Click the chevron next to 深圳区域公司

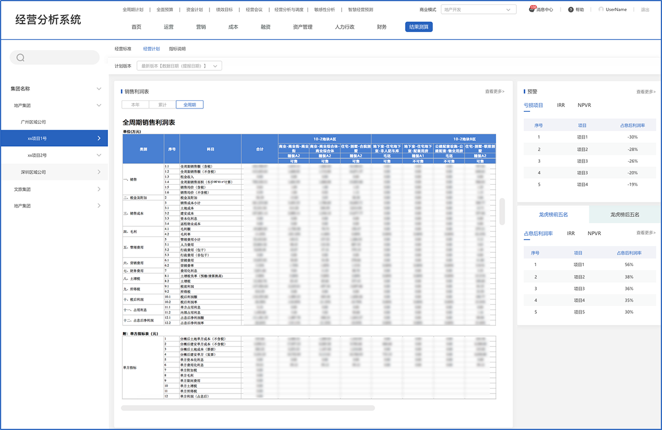click(x=99, y=172)
